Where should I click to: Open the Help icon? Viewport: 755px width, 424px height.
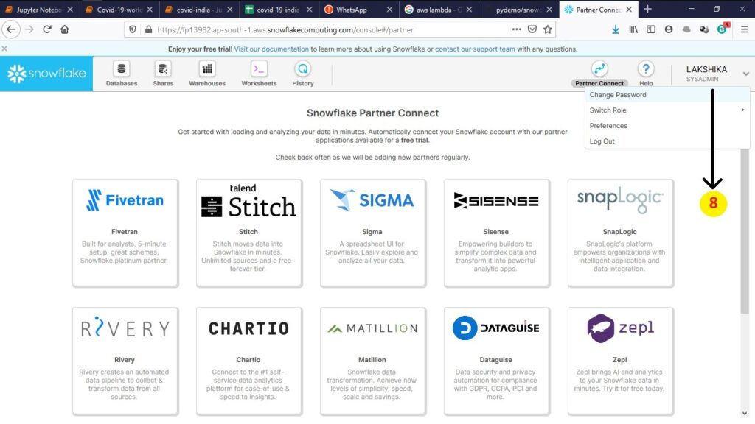(646, 69)
